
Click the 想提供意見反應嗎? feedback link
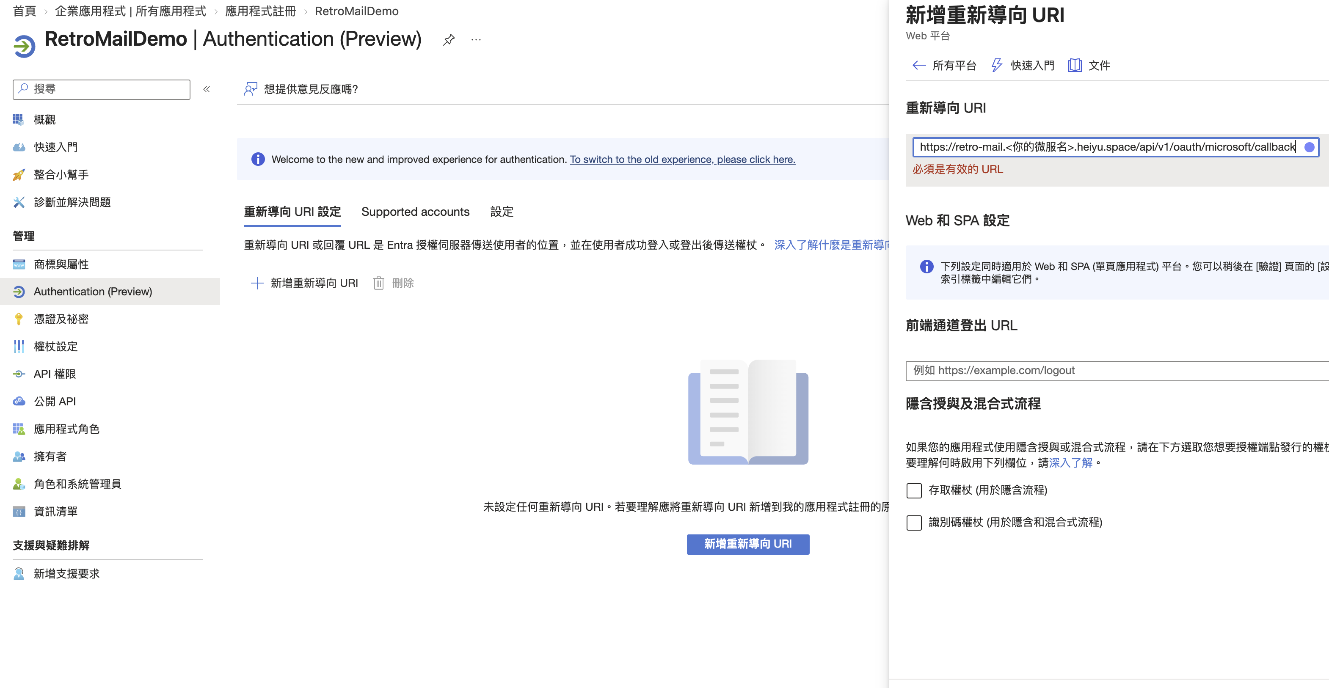click(x=311, y=89)
